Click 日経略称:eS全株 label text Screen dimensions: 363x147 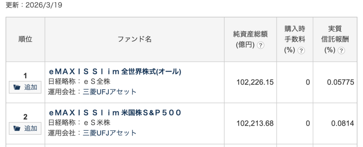tap(79, 82)
